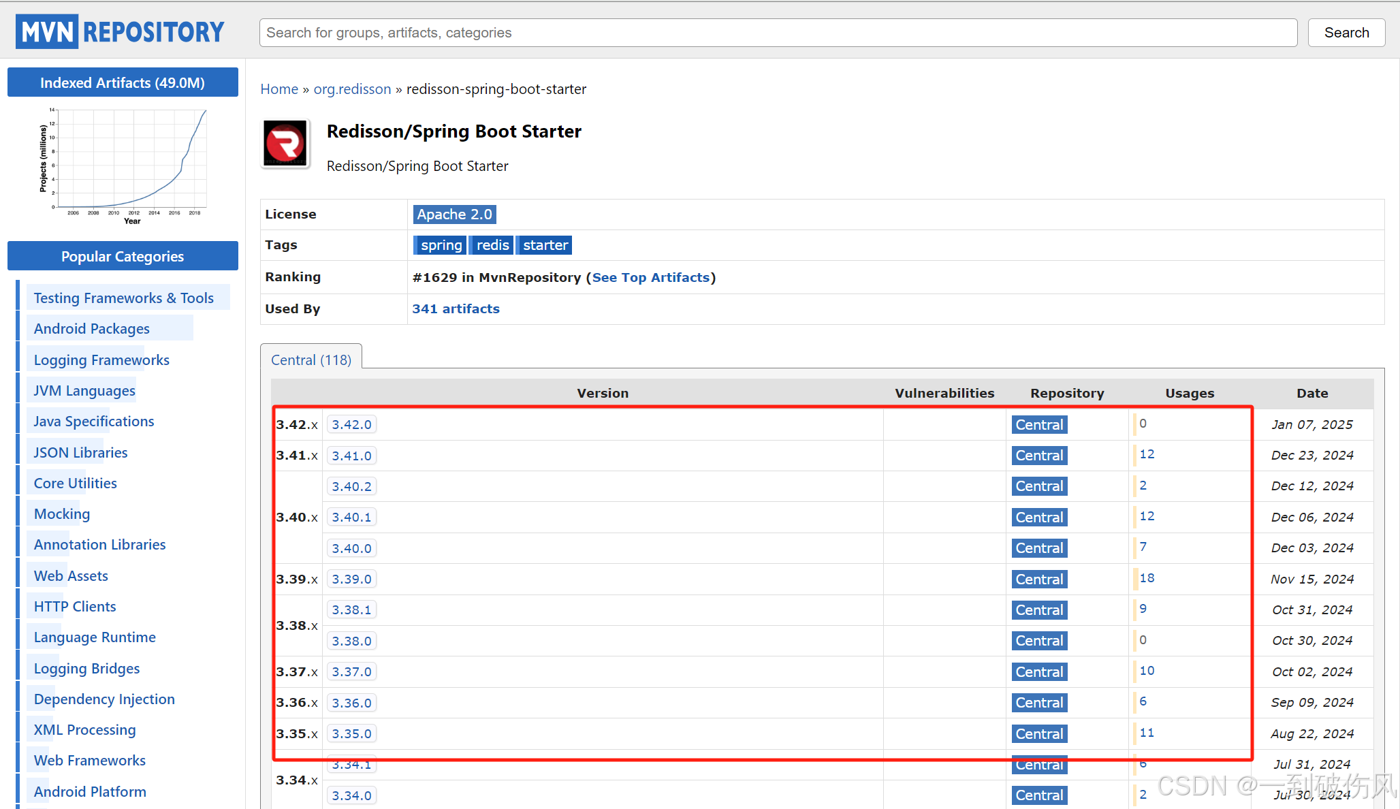
Task: Open the JSON Libraries category
Action: [x=80, y=451]
